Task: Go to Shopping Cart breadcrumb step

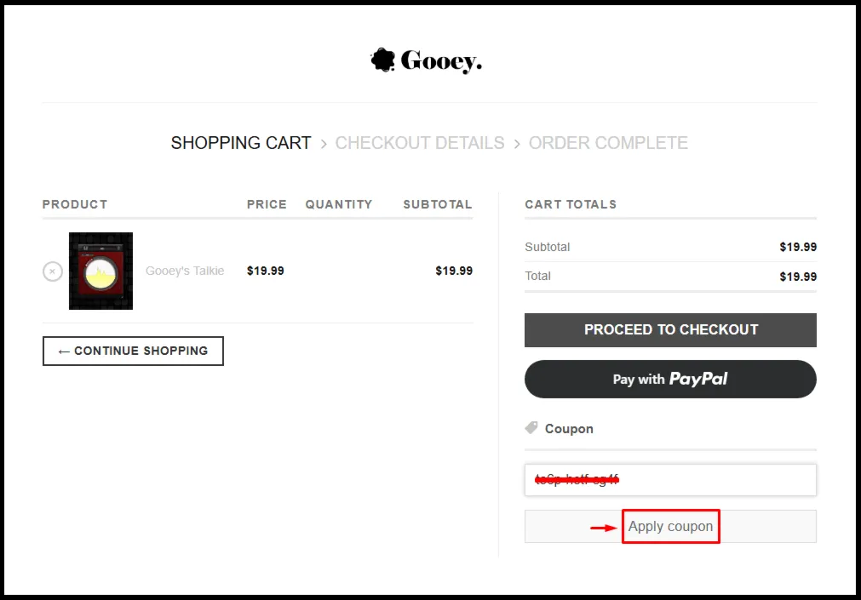Action: (240, 143)
